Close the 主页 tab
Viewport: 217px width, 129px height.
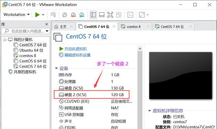(71, 26)
